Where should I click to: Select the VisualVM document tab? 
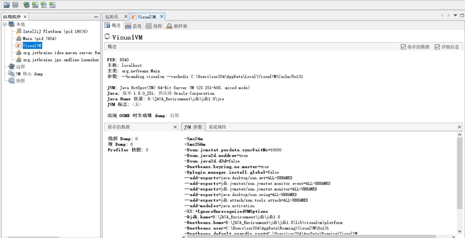pyautogui.click(x=146, y=17)
